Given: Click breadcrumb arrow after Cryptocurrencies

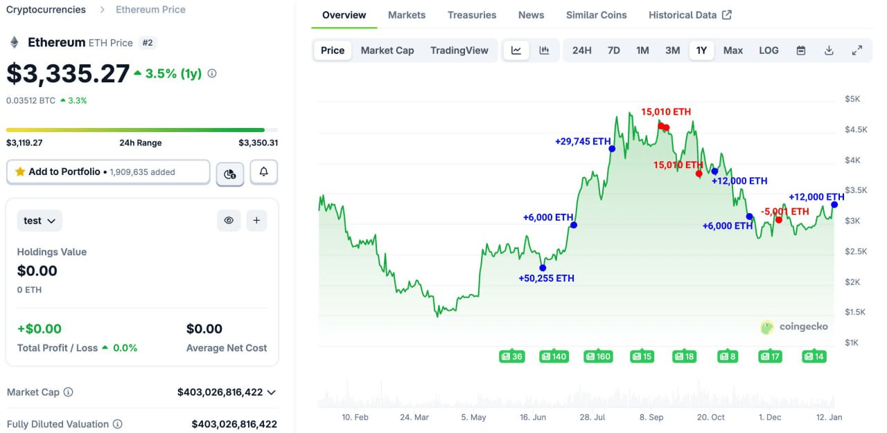Looking at the screenshot, I should [x=101, y=9].
